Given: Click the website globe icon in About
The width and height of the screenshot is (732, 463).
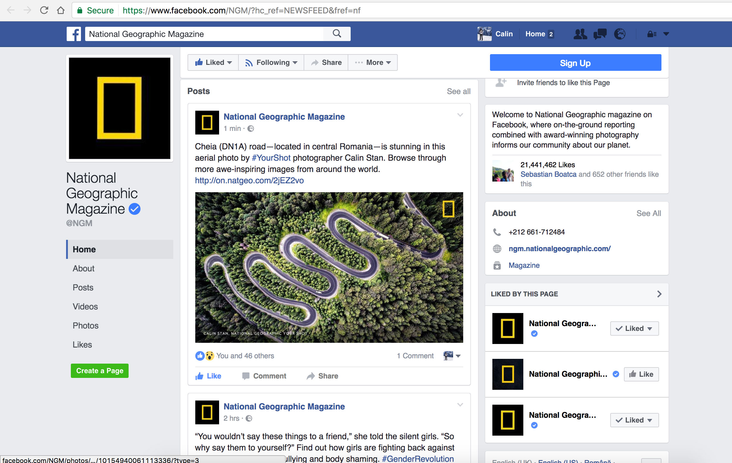Looking at the screenshot, I should pos(497,249).
